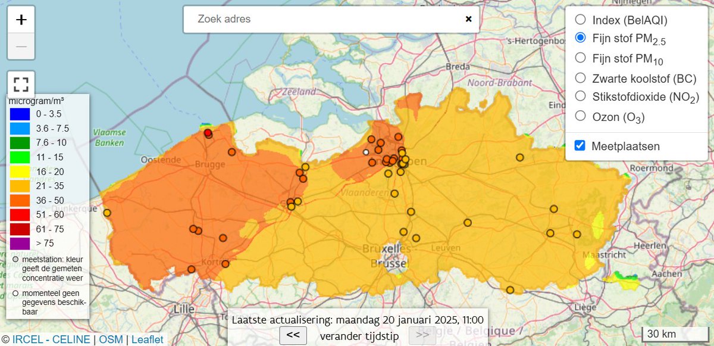Click the 11 - 15 bright green swatch
This screenshot has height=346, width=714.
[19, 157]
